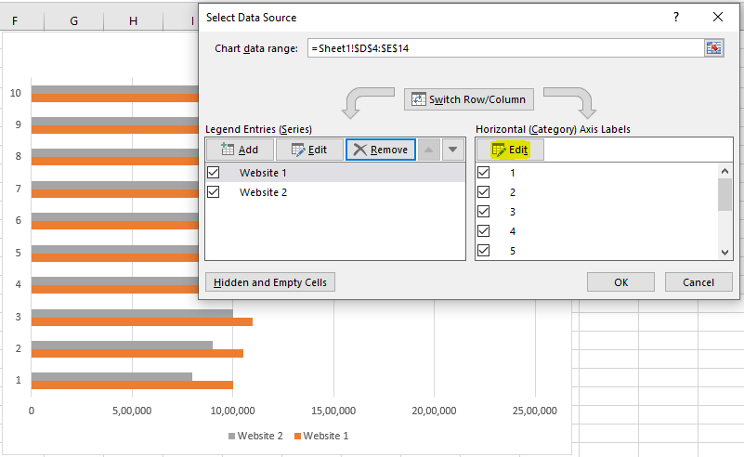Add a new legend series
Screen dimensions: 744x457
point(240,150)
